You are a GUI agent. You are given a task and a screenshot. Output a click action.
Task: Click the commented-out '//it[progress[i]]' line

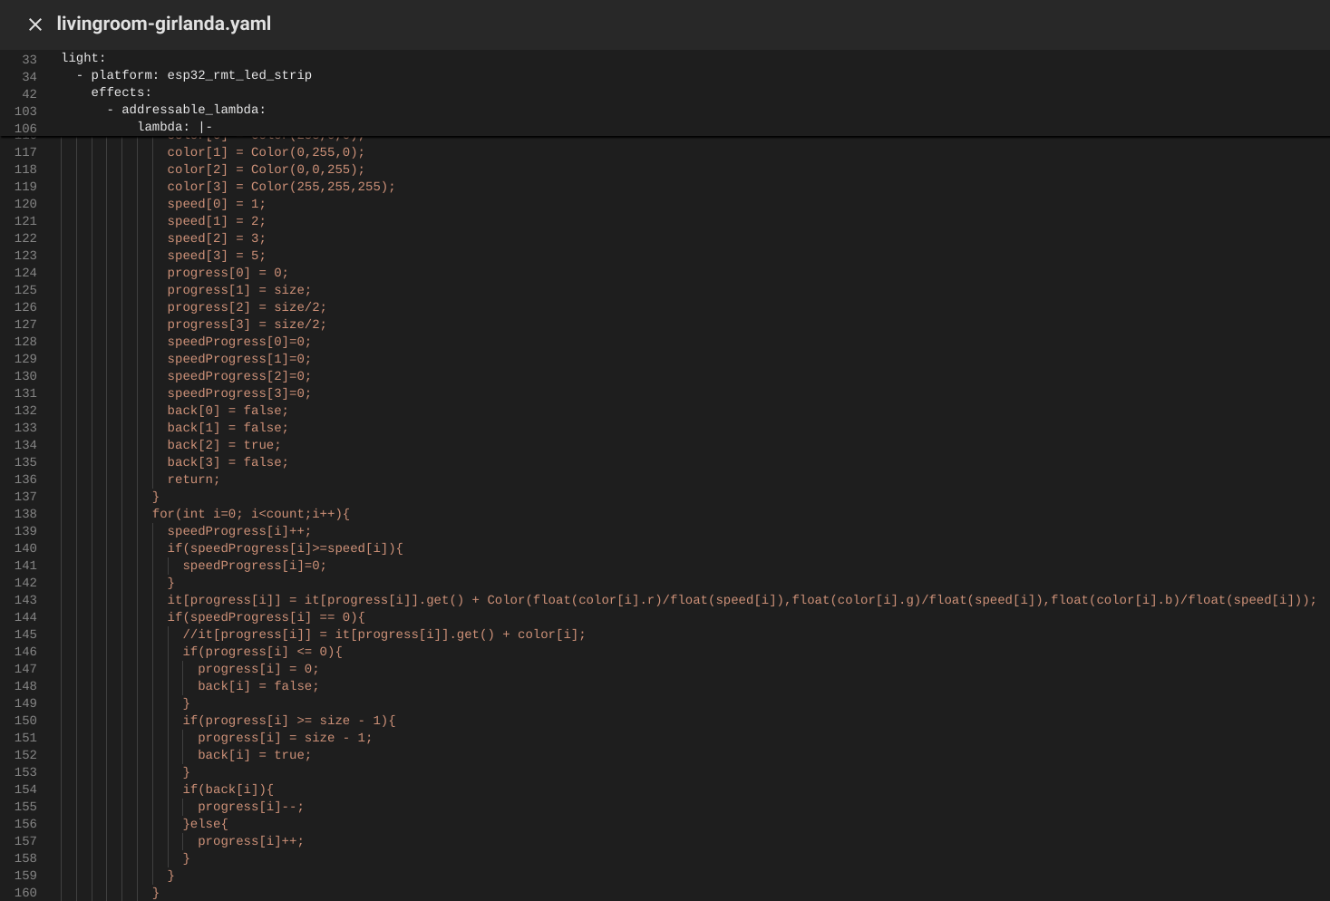coord(383,635)
